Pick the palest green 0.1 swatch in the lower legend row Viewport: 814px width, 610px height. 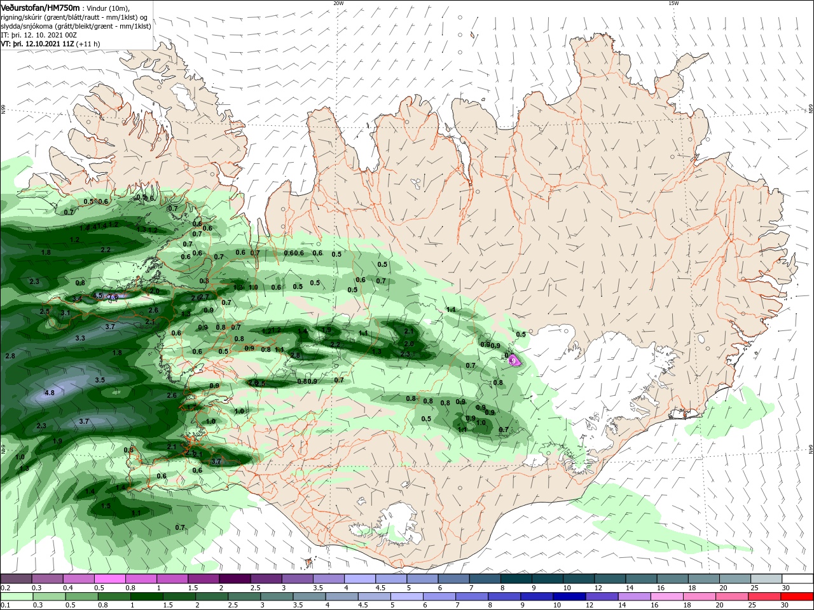17,597
